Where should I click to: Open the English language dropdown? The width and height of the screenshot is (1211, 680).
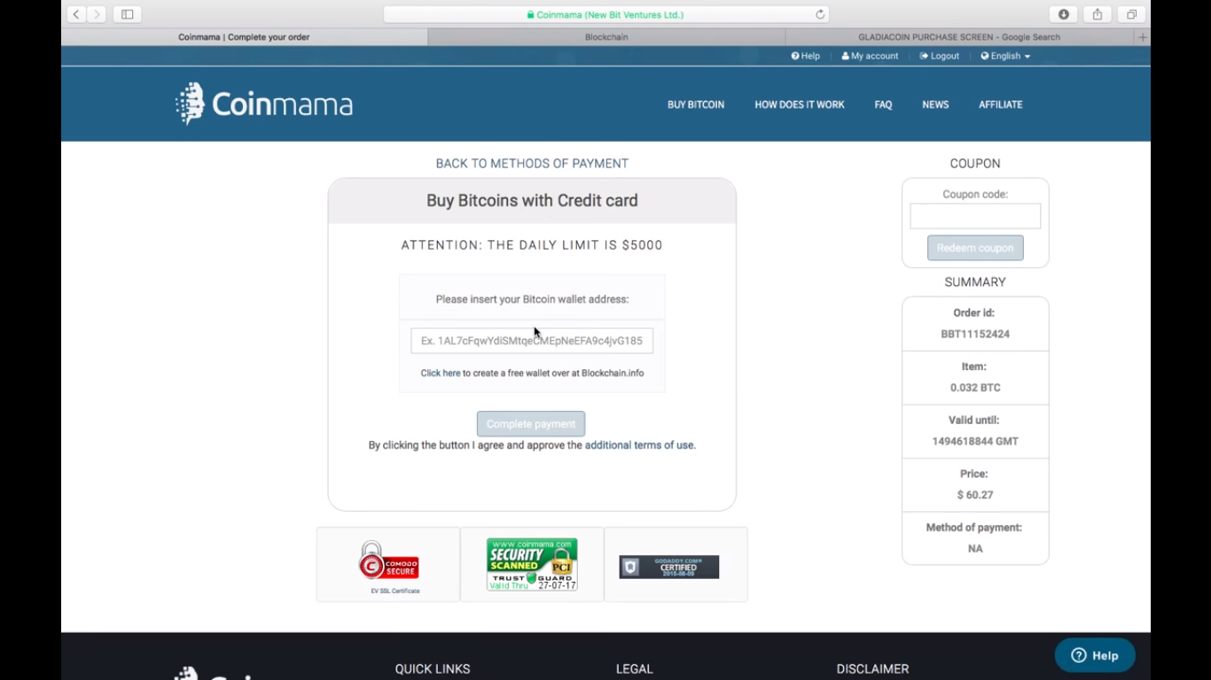(x=1005, y=56)
